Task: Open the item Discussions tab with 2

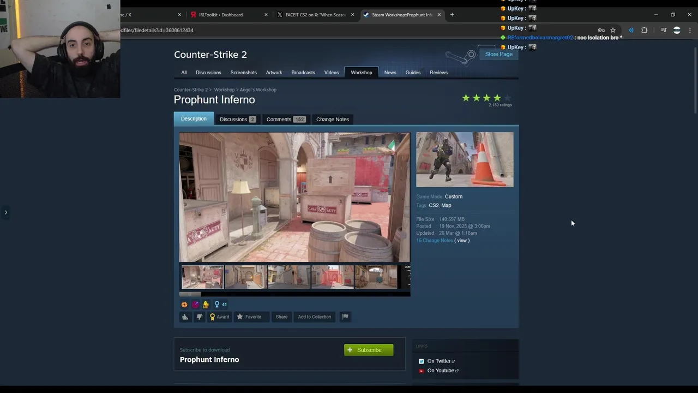Action: (x=237, y=119)
